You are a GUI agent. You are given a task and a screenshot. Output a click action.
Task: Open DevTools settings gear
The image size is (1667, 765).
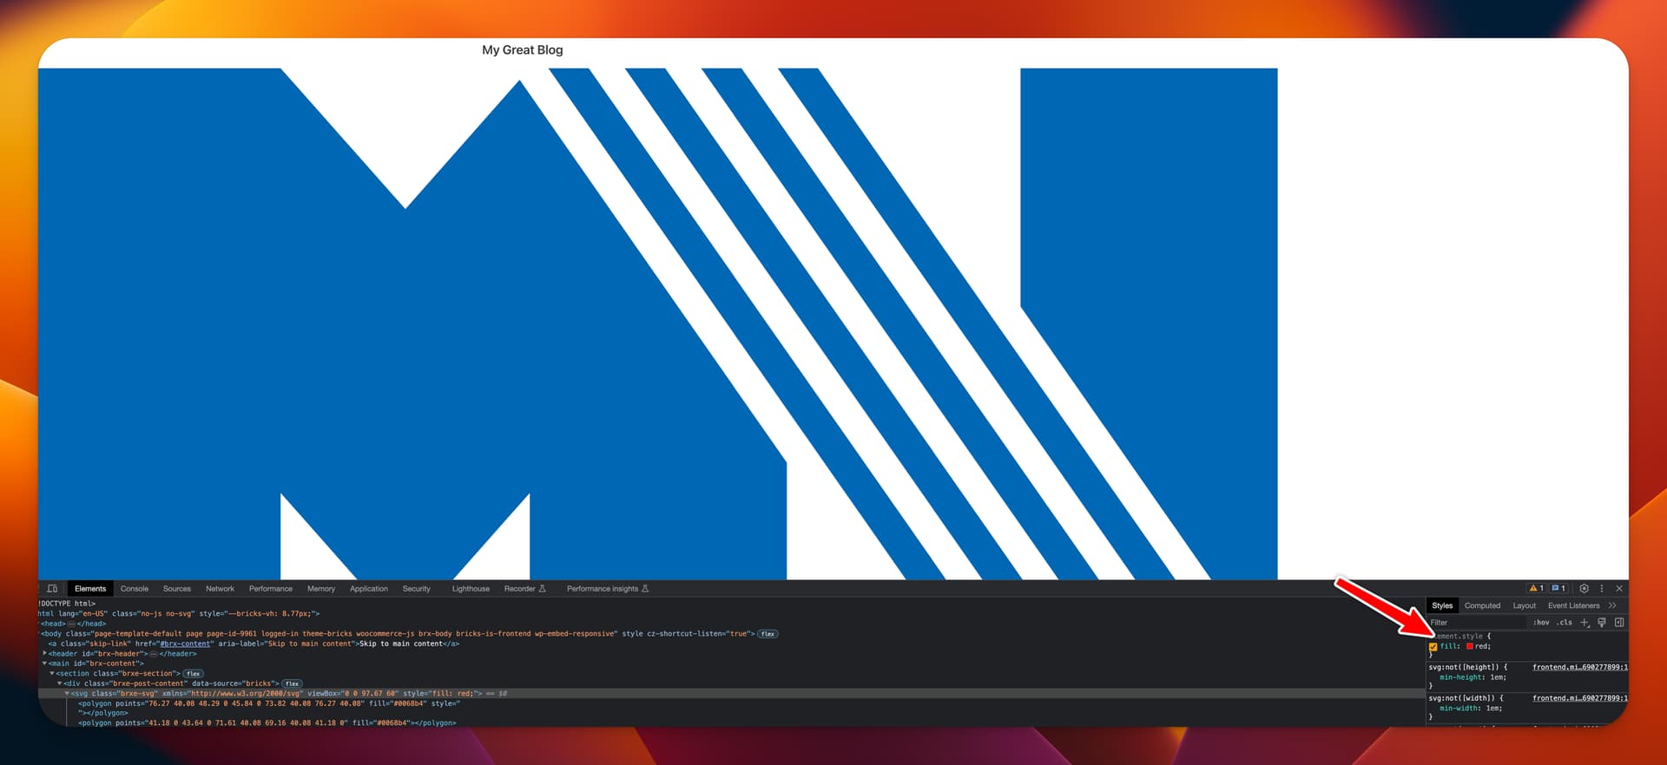point(1584,588)
